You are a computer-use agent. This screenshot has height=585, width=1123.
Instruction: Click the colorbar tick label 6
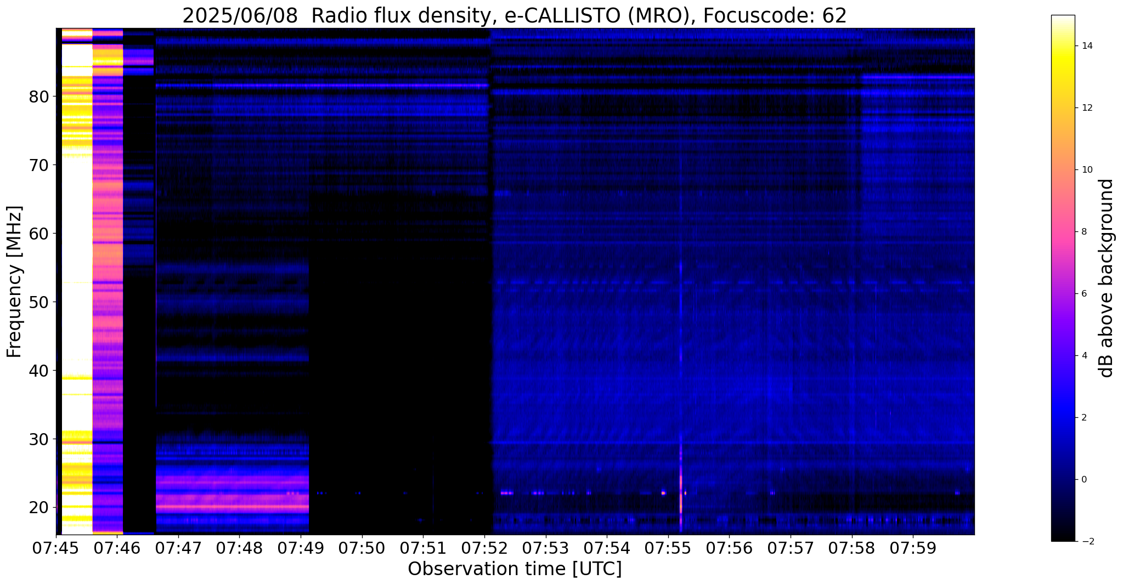pos(1084,294)
